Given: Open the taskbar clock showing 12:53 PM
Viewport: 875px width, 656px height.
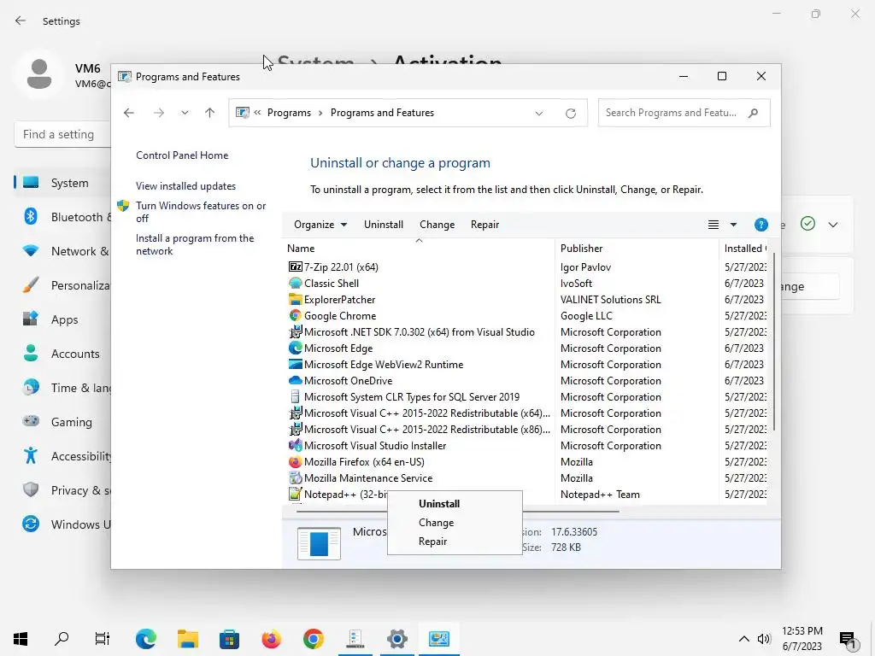Looking at the screenshot, I should point(802,639).
